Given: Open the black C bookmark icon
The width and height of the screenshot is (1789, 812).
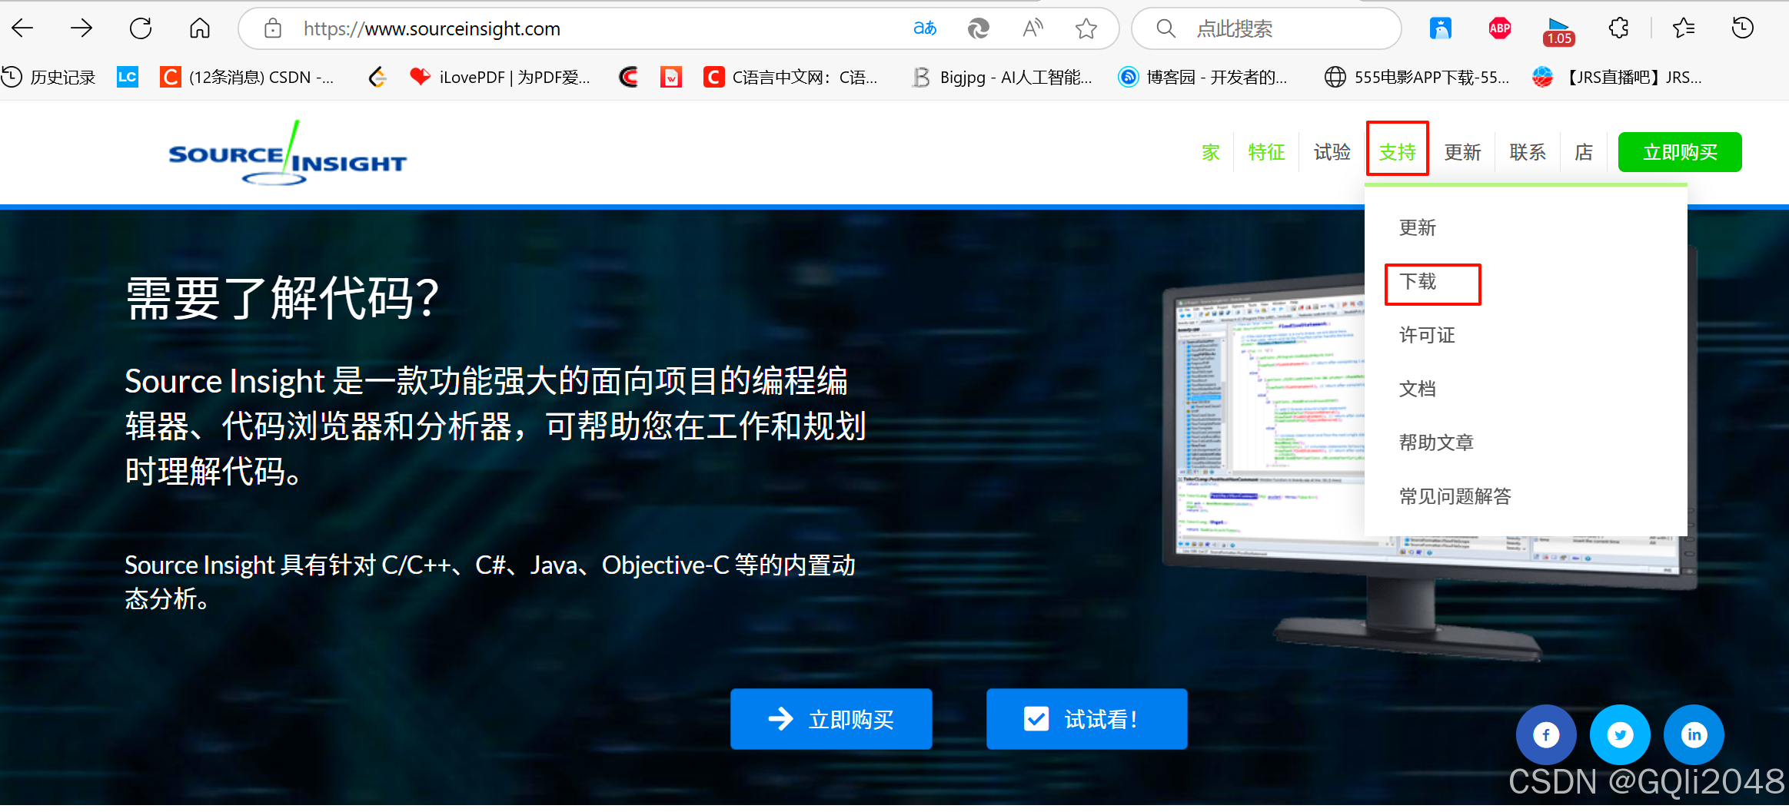Looking at the screenshot, I should (x=629, y=77).
